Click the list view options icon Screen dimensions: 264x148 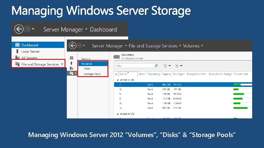pos(165,66)
